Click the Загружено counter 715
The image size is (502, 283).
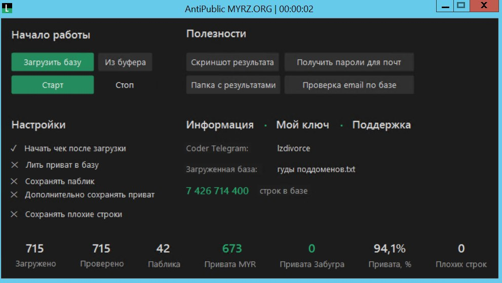click(34, 249)
